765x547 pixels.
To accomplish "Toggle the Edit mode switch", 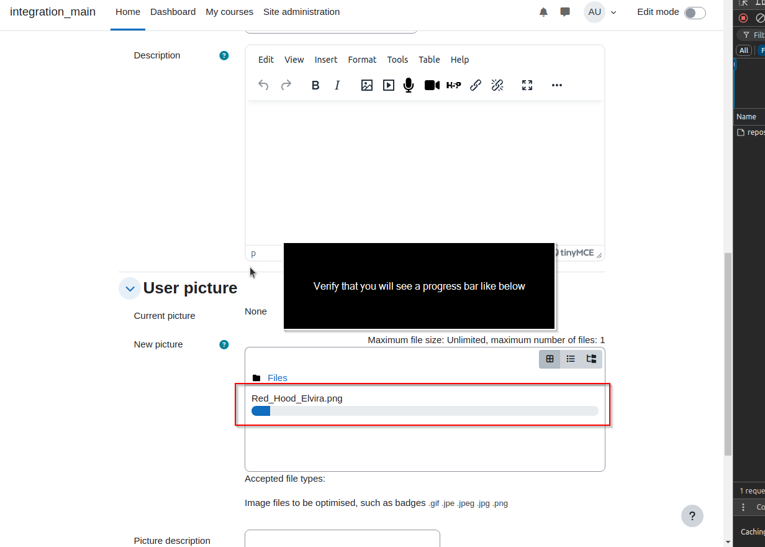I will coord(695,12).
